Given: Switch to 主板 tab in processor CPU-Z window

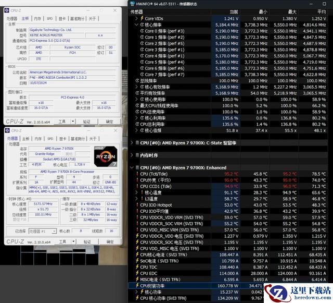Looking at the screenshot, I should pos(25,139).
